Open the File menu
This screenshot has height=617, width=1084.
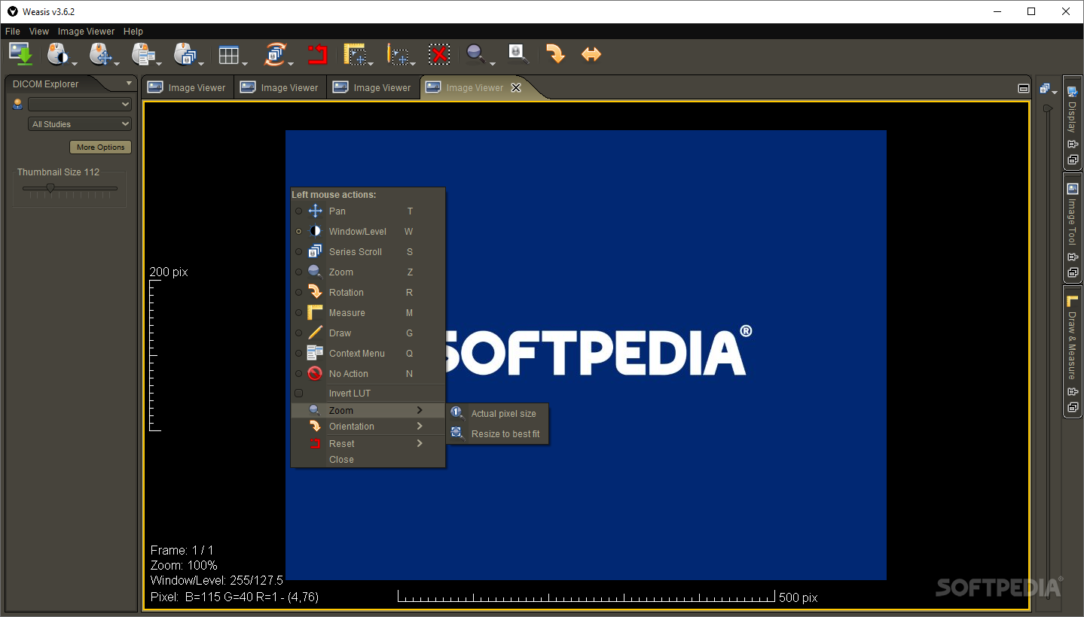coord(13,32)
